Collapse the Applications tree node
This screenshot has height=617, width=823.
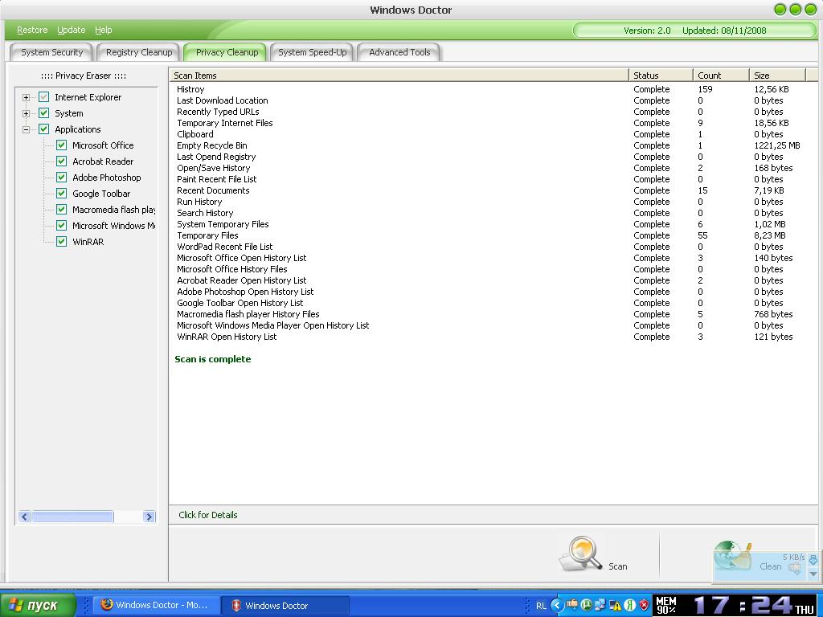click(26, 129)
